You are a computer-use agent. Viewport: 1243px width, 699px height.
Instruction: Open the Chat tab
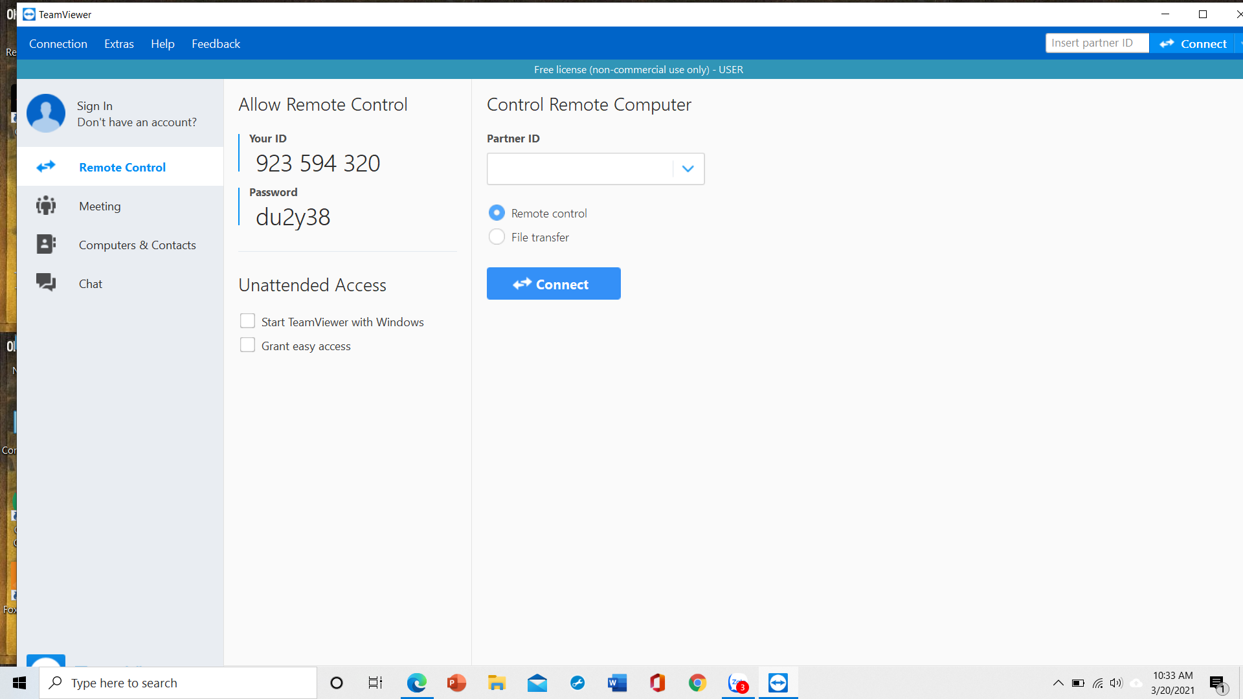120,283
